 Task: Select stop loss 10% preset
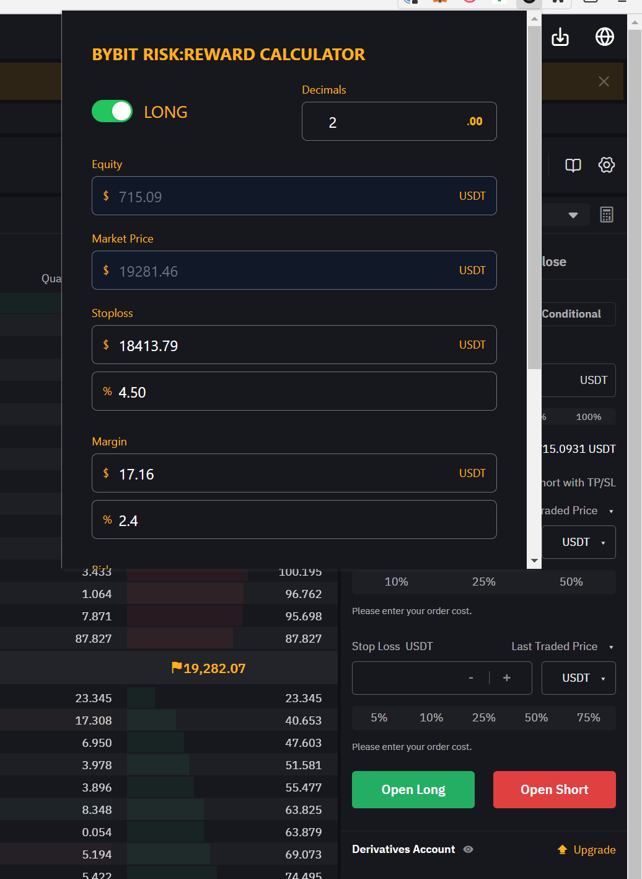pos(431,718)
